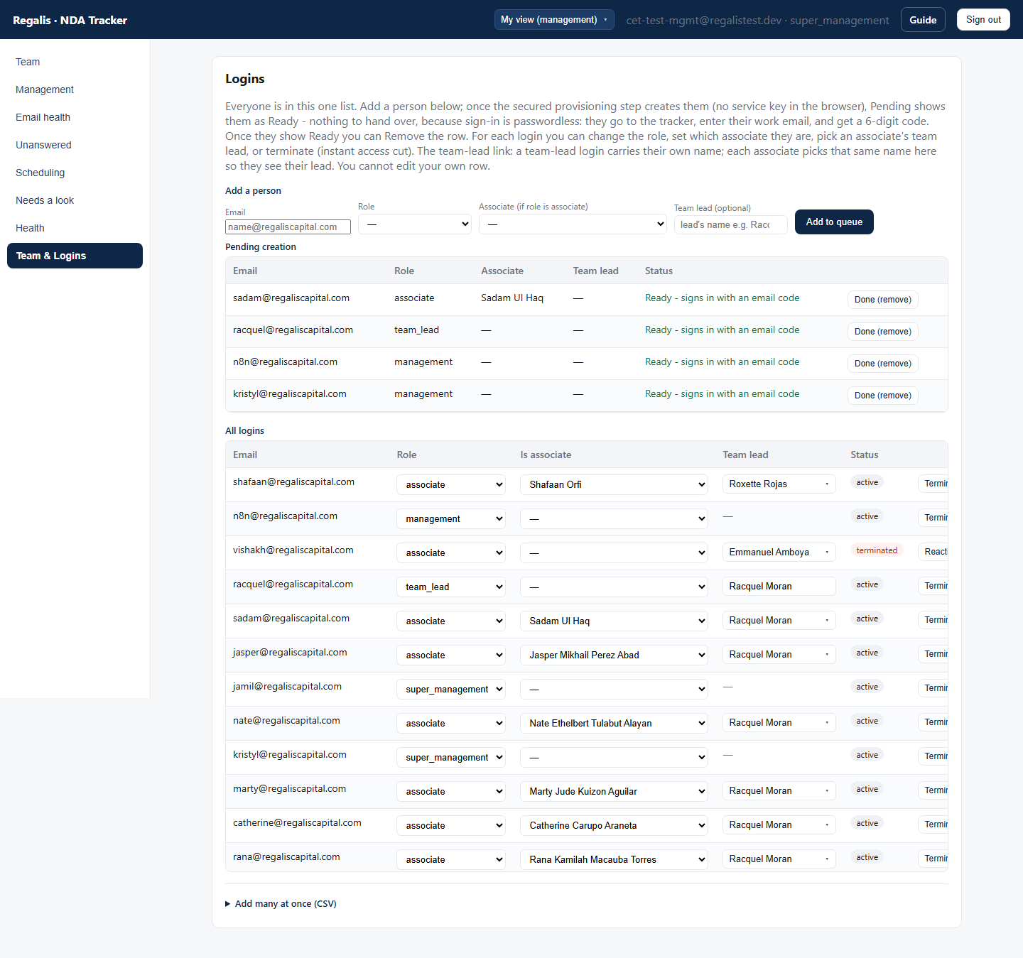
Task: Open Role dropdown in Add a person
Action: pos(415,224)
